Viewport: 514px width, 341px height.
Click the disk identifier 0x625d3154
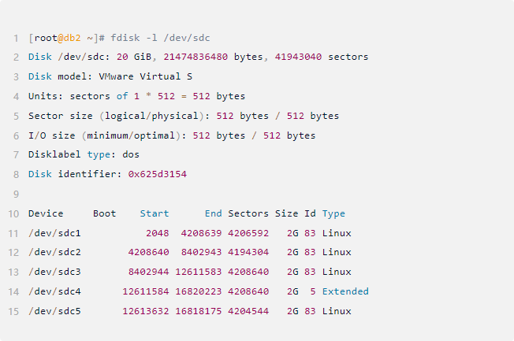(158, 174)
